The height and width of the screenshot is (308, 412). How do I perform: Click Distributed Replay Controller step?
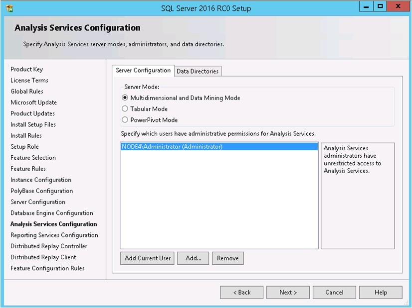[x=49, y=246]
